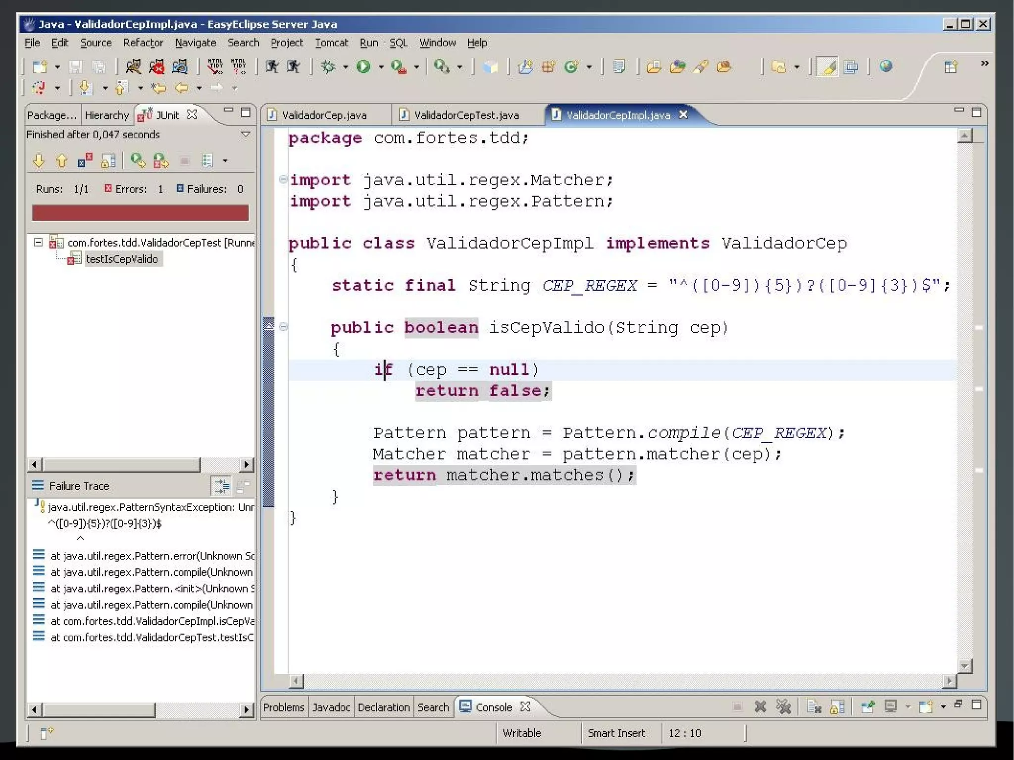The height and width of the screenshot is (760, 1014).
Task: Toggle Scroll Lock in JUnit view
Action: pos(108,160)
